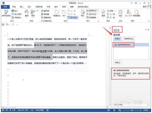This screenshot has width=152, height=113.
Task: Switch to the 引用 References tab
Action: pos(48,7)
